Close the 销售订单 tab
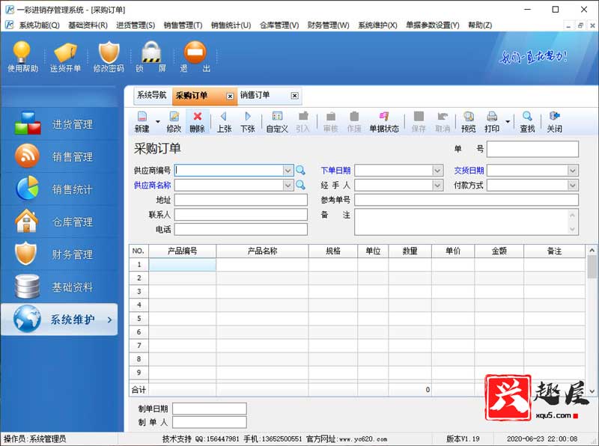 pos(294,96)
